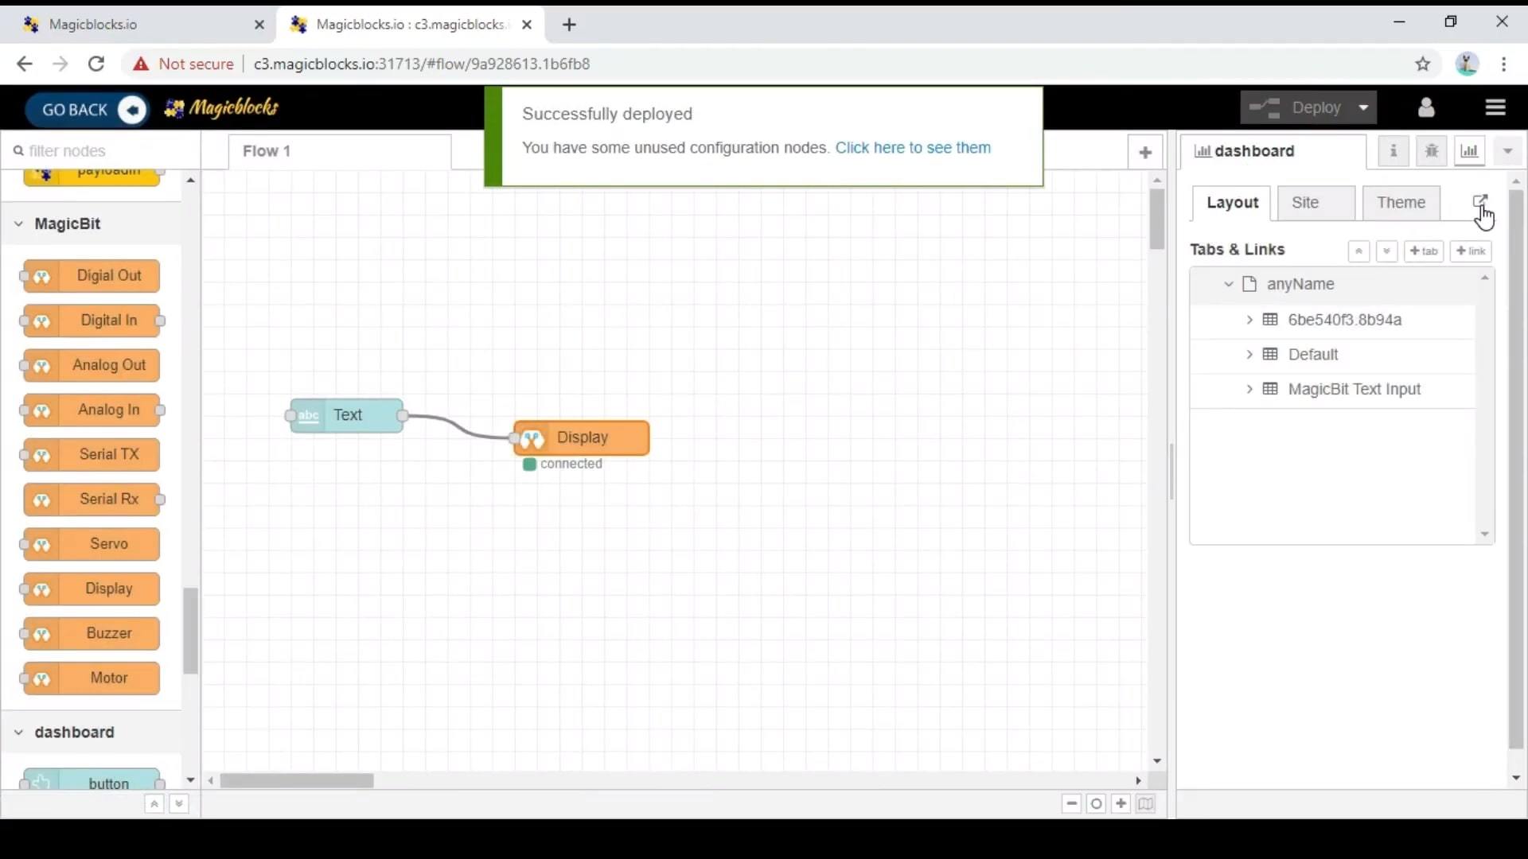Click here to see unused configuration nodes
This screenshot has height=859, width=1528.
(913, 148)
